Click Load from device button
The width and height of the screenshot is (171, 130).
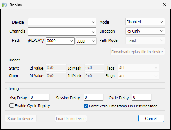tap(71, 119)
